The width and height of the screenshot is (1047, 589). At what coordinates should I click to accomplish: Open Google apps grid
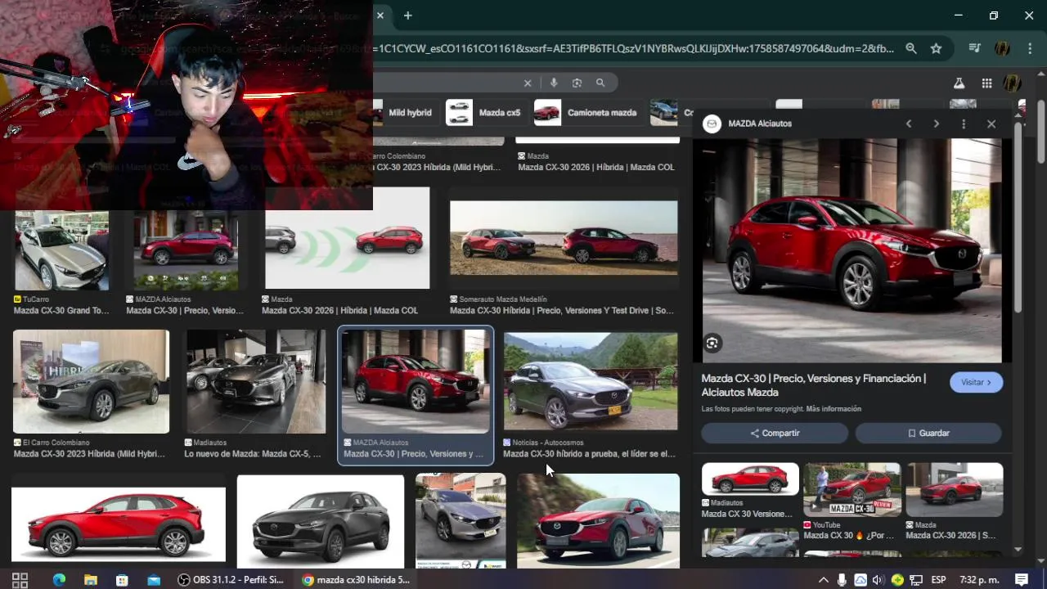tap(987, 83)
